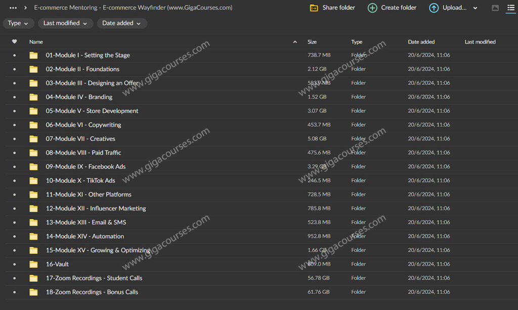Sort by the Date added column header
This screenshot has width=518, height=310.
[421, 42]
